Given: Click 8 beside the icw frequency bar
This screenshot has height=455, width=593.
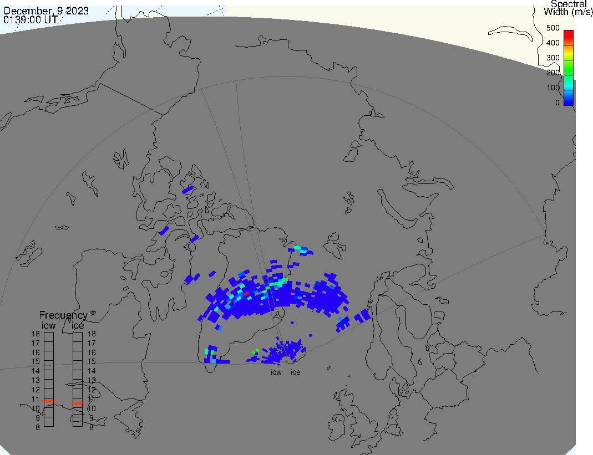Looking at the screenshot, I should pos(37,427).
